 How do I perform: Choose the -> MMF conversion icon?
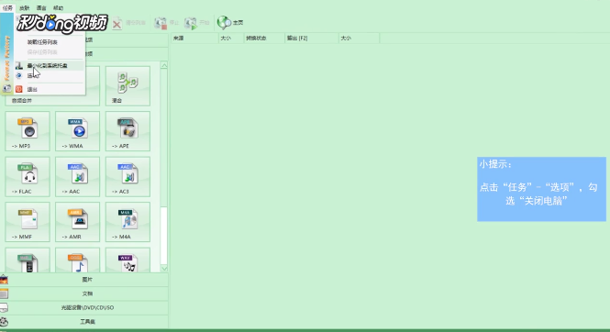click(28, 222)
